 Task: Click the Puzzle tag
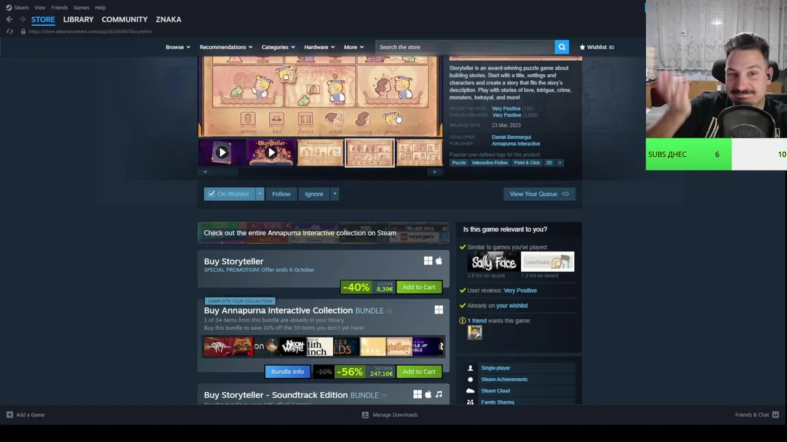459,163
